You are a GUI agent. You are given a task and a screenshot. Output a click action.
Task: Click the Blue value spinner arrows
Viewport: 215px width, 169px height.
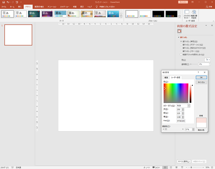tap(183, 117)
